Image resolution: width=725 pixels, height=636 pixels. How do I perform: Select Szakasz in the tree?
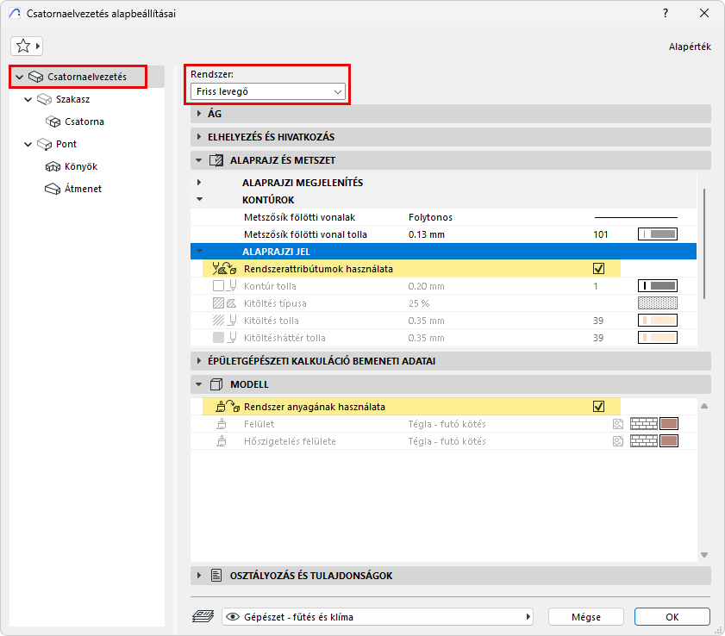[x=73, y=99]
